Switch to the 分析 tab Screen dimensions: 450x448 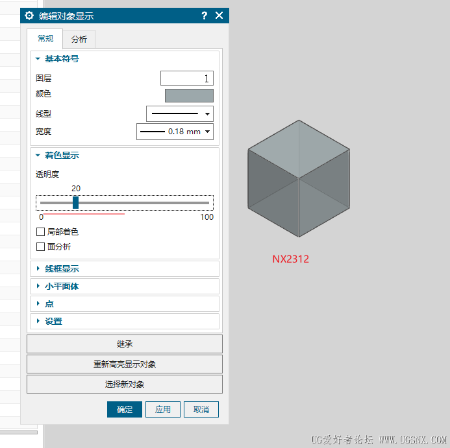pyautogui.click(x=79, y=40)
